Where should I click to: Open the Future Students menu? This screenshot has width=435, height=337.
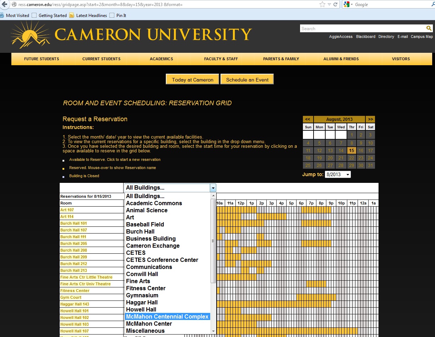[x=42, y=59]
